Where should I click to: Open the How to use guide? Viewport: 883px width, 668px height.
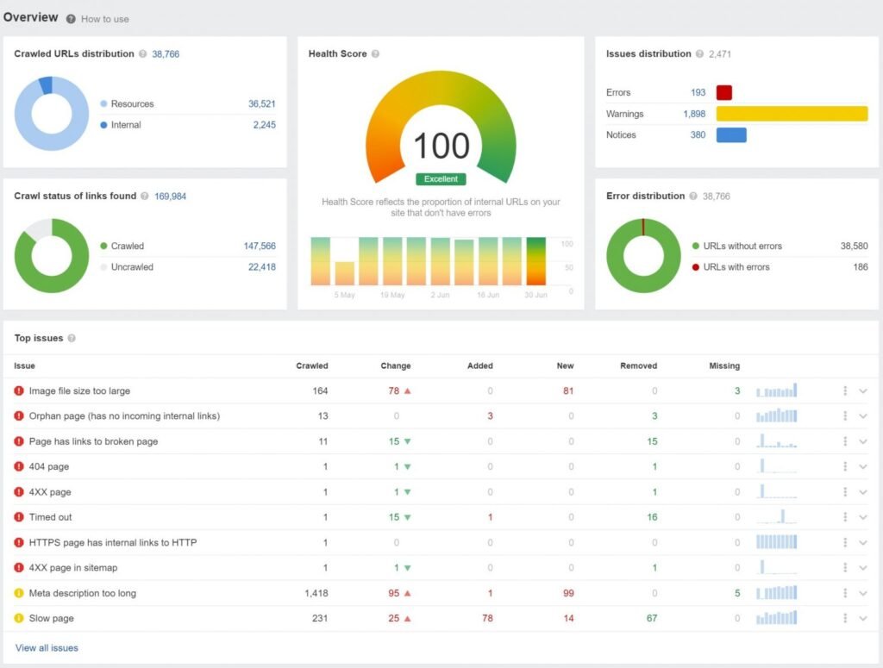pos(104,19)
